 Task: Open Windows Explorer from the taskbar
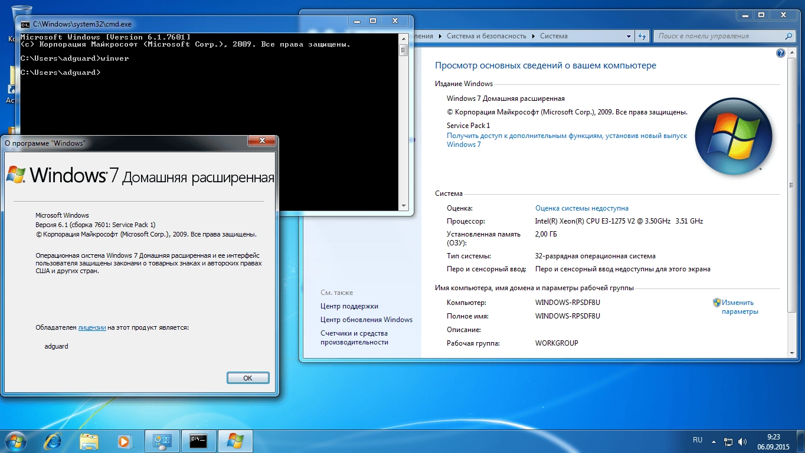pos(89,441)
